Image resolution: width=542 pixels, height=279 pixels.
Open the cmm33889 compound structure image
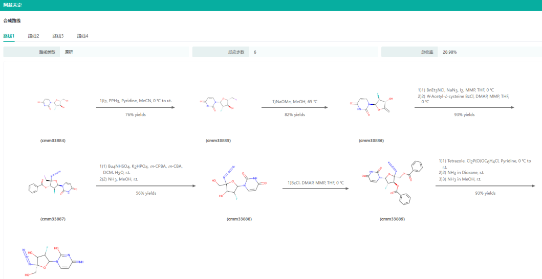click(393, 182)
